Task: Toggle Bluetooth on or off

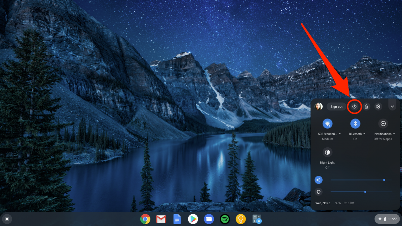Action: 355,124
